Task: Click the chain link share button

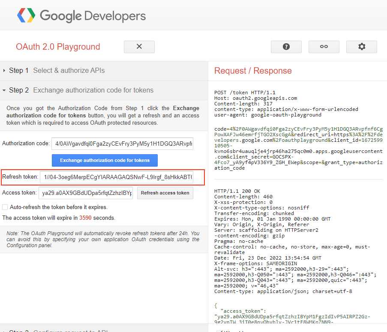Action: click(x=324, y=47)
